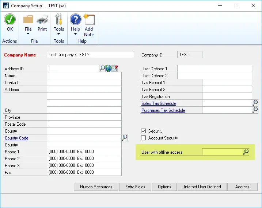The height and width of the screenshot is (208, 262).
Task: Expand the File dropdown menu
Action: click(28, 34)
